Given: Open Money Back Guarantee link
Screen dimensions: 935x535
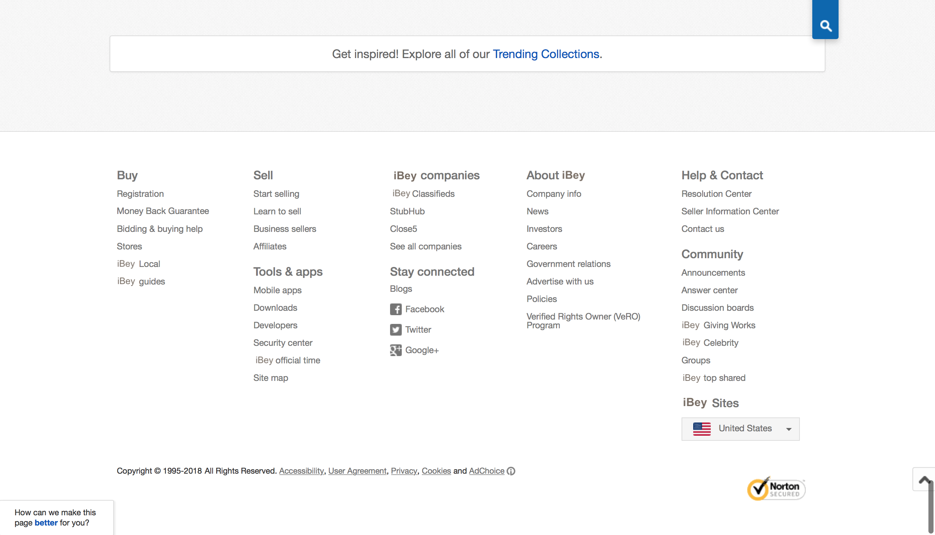Looking at the screenshot, I should [163, 211].
